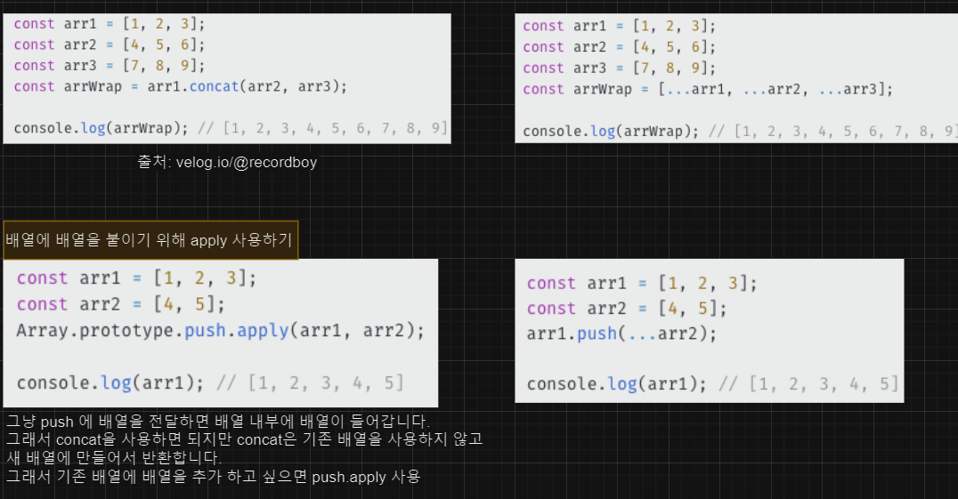Click the source text '출처: velog.io/@recordboy'
Image resolution: width=958 pixels, height=499 pixels.
(227, 162)
